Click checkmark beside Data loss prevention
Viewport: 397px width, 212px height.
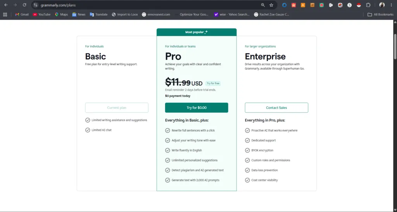coord(247,170)
